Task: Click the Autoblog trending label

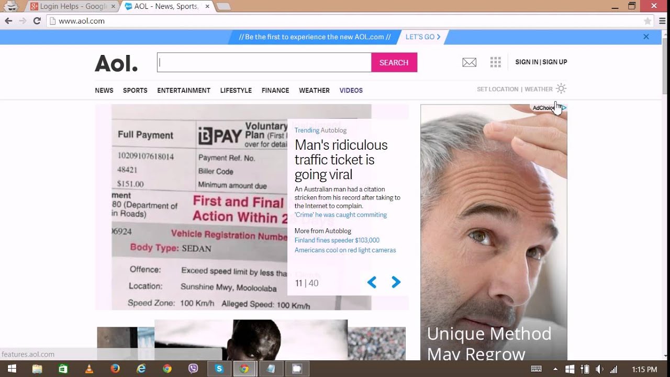Action: [x=333, y=130]
